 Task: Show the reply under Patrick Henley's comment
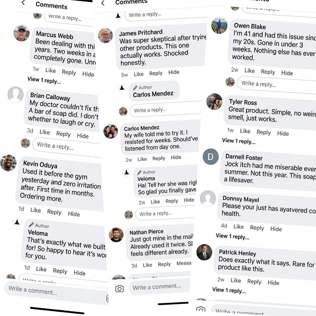[229, 290]
